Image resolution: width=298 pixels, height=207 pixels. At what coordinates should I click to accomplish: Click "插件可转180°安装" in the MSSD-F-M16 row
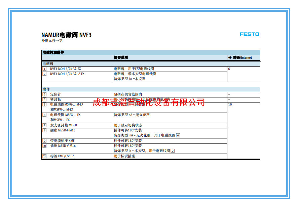point(128,130)
